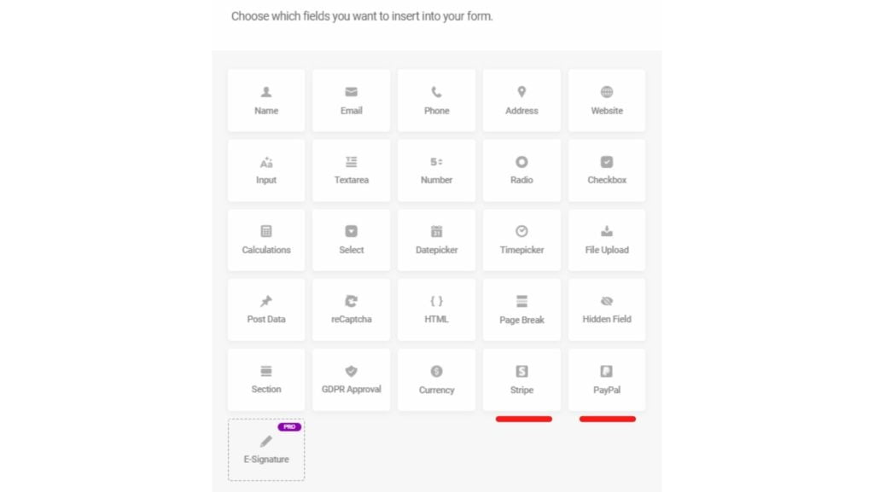This screenshot has width=874, height=492.
Task: Select the Timepicker clock field
Action: tap(521, 240)
